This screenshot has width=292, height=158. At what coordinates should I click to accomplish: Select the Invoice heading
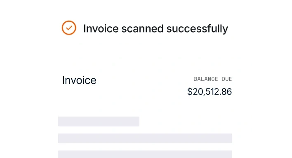pos(79,80)
